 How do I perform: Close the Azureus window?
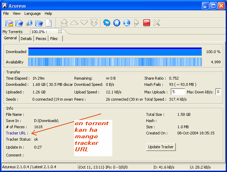(x=222, y=6)
